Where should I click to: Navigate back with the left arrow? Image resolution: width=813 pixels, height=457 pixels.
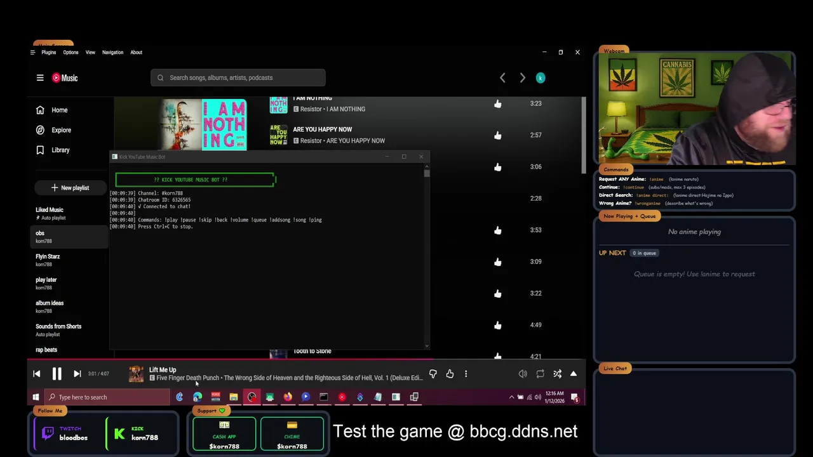coord(502,77)
